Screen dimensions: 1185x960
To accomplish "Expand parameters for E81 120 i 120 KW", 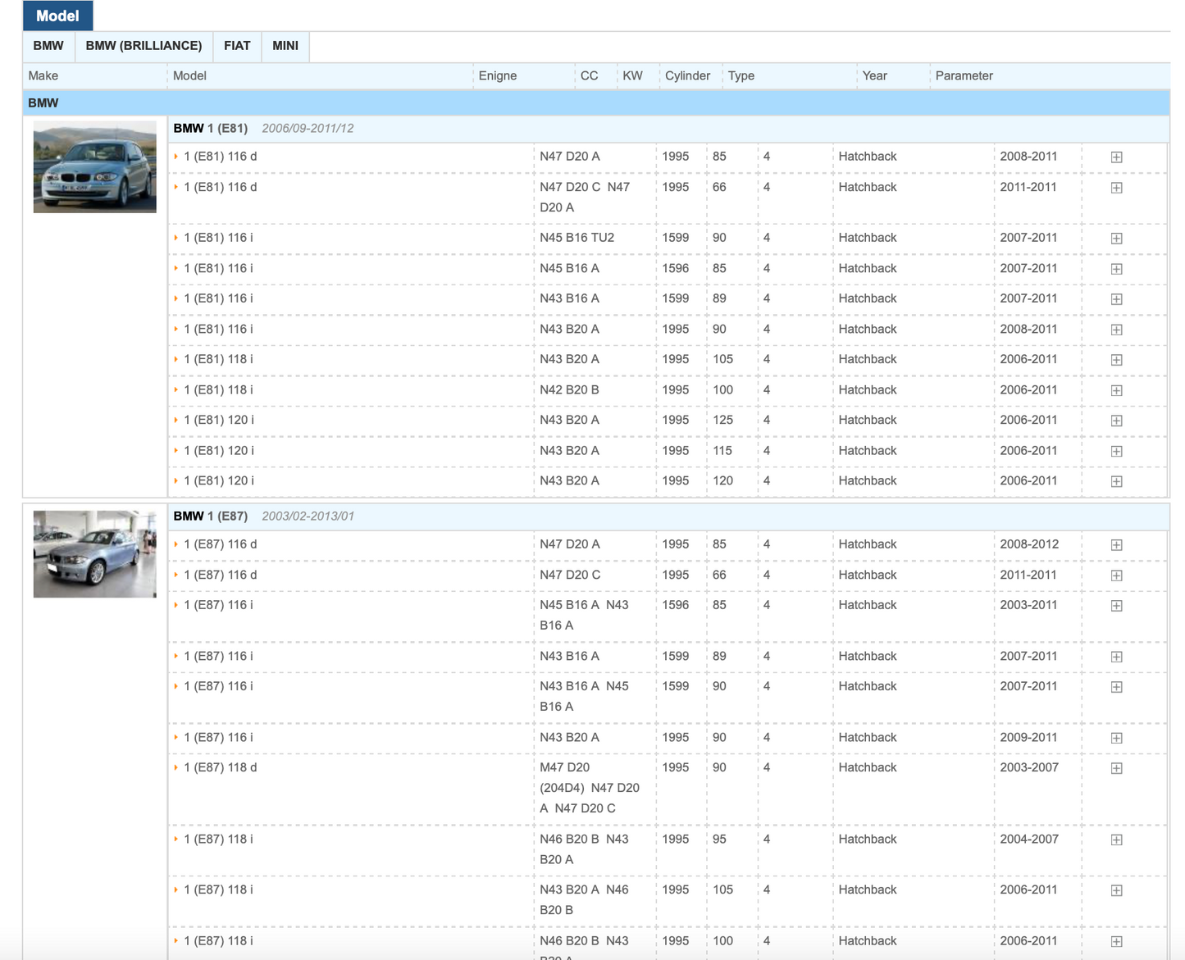I will [x=1116, y=481].
